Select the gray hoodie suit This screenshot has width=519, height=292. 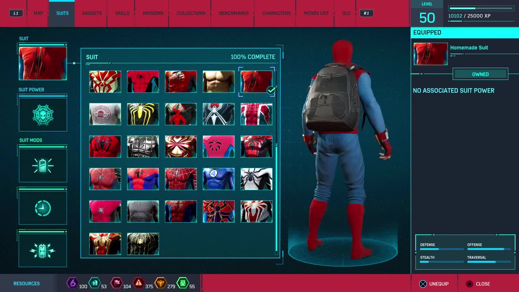[143, 211]
